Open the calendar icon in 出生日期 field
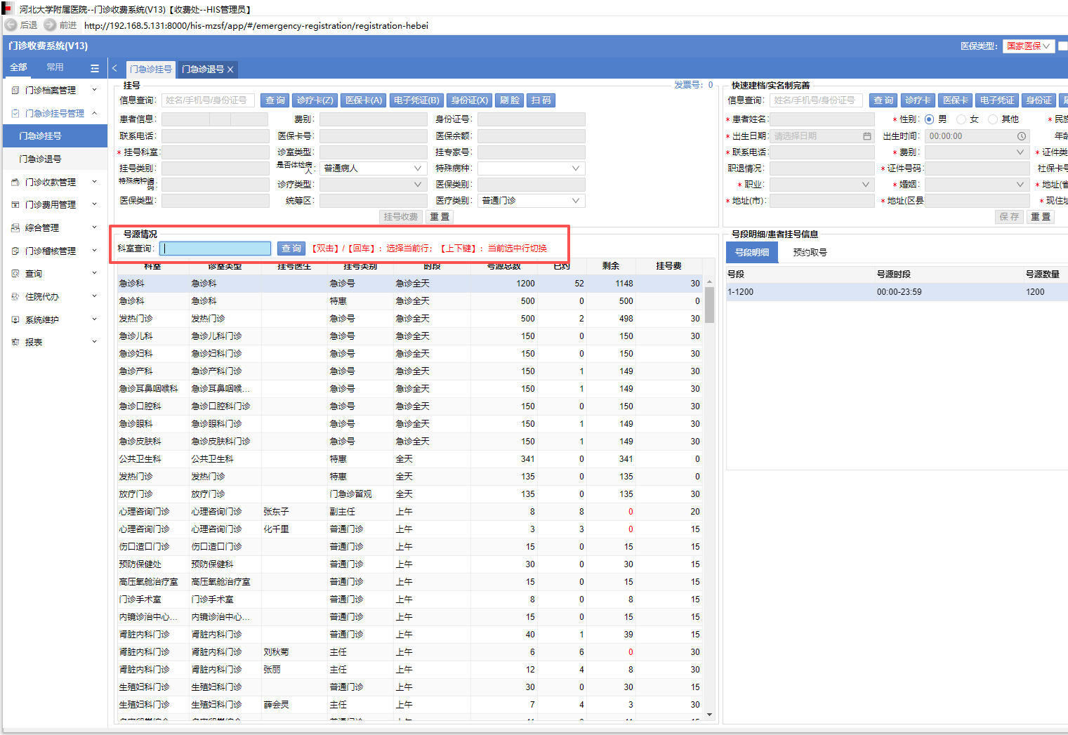1068x735 pixels. (867, 136)
